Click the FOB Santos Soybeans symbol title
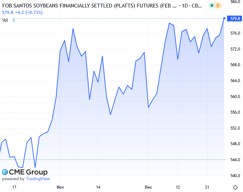243x192 pixels. tap(90, 6)
